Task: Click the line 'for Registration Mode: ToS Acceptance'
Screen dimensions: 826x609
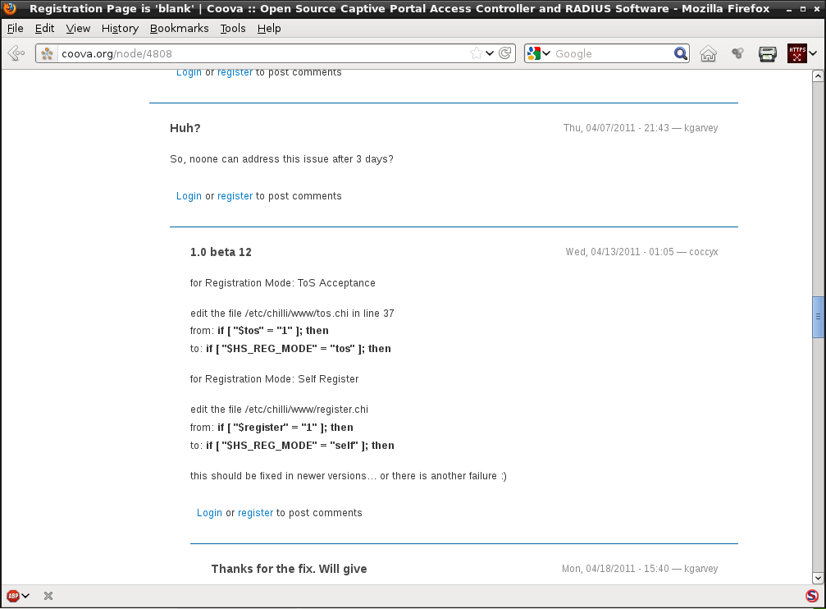Action: pyautogui.click(x=283, y=283)
